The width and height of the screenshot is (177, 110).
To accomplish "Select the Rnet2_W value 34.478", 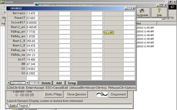I will coord(32,46).
